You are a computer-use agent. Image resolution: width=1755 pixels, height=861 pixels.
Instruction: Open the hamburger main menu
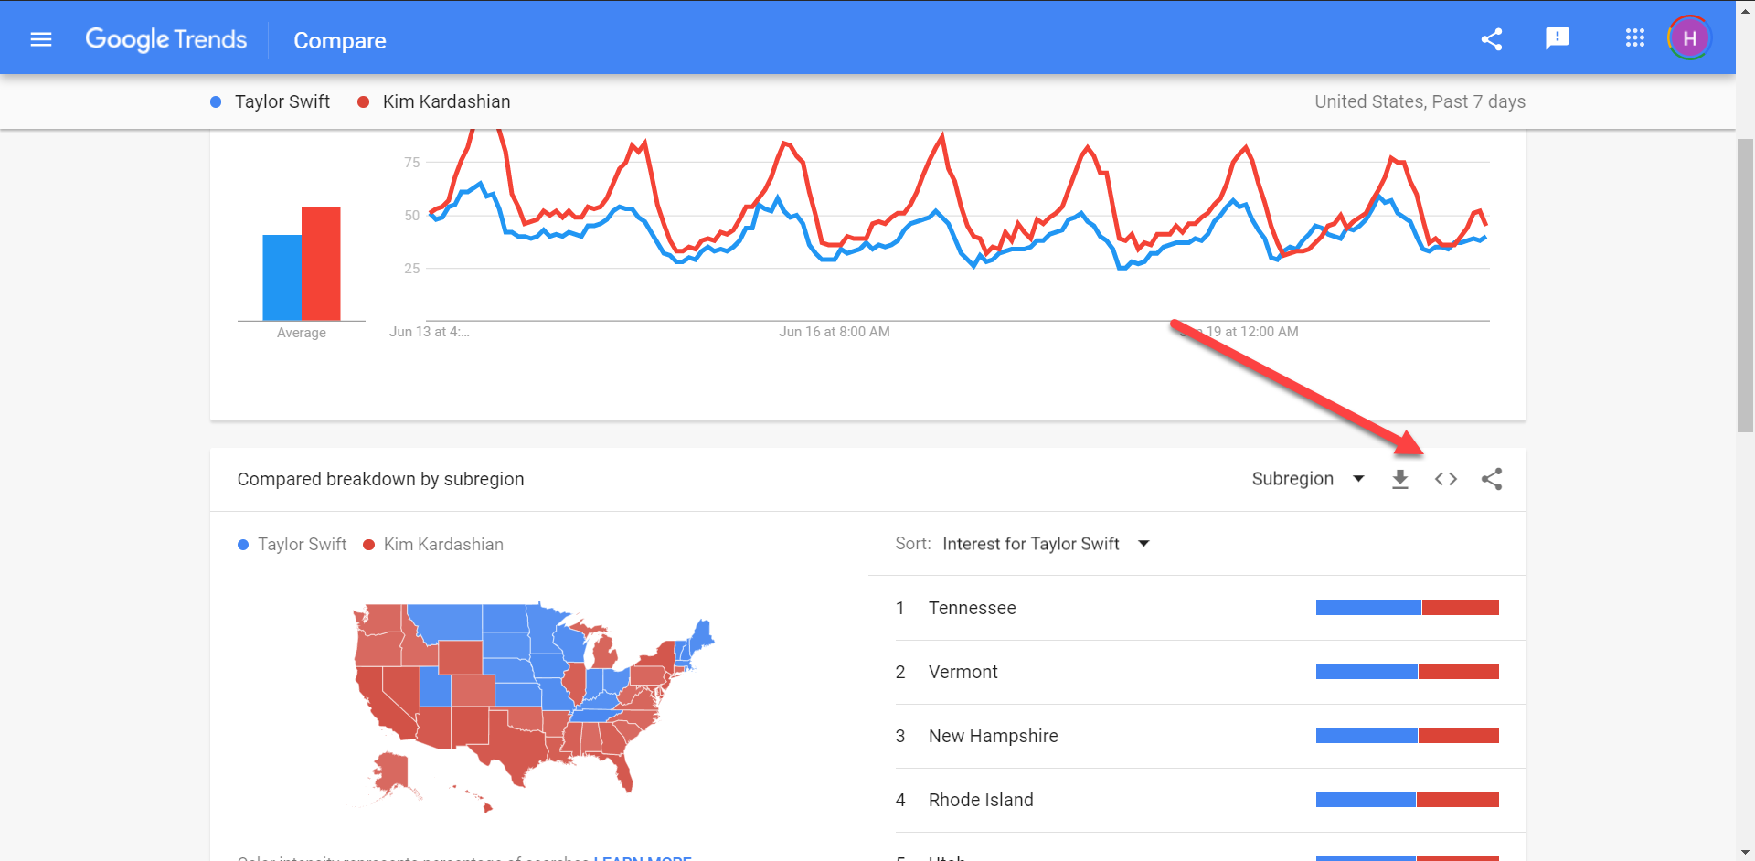coord(41,39)
